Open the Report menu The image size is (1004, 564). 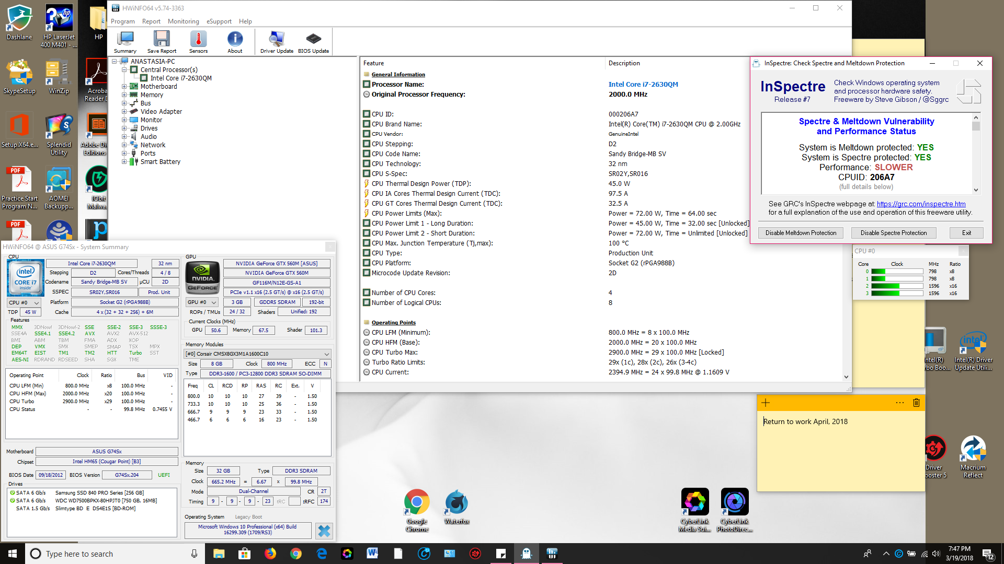tap(151, 21)
